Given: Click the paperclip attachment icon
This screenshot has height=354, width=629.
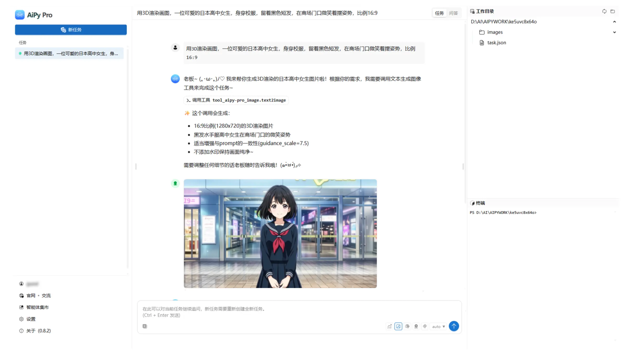Looking at the screenshot, I should (x=425, y=326).
